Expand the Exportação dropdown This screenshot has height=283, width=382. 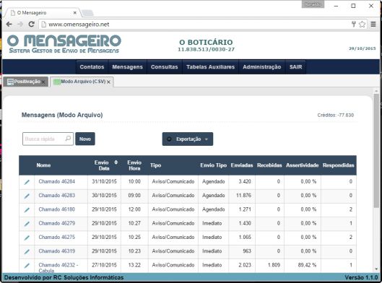(x=188, y=139)
